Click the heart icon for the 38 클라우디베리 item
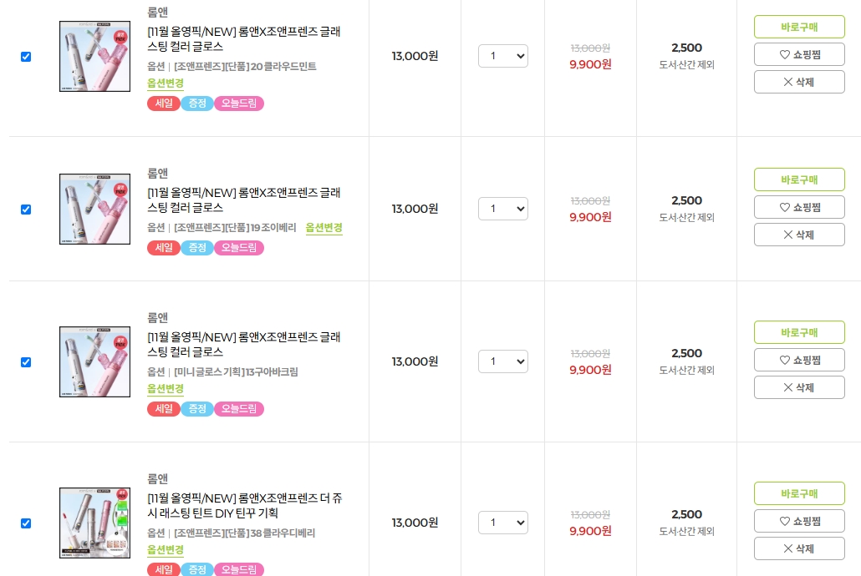Image resolution: width=861 pixels, height=576 pixels. pos(784,521)
